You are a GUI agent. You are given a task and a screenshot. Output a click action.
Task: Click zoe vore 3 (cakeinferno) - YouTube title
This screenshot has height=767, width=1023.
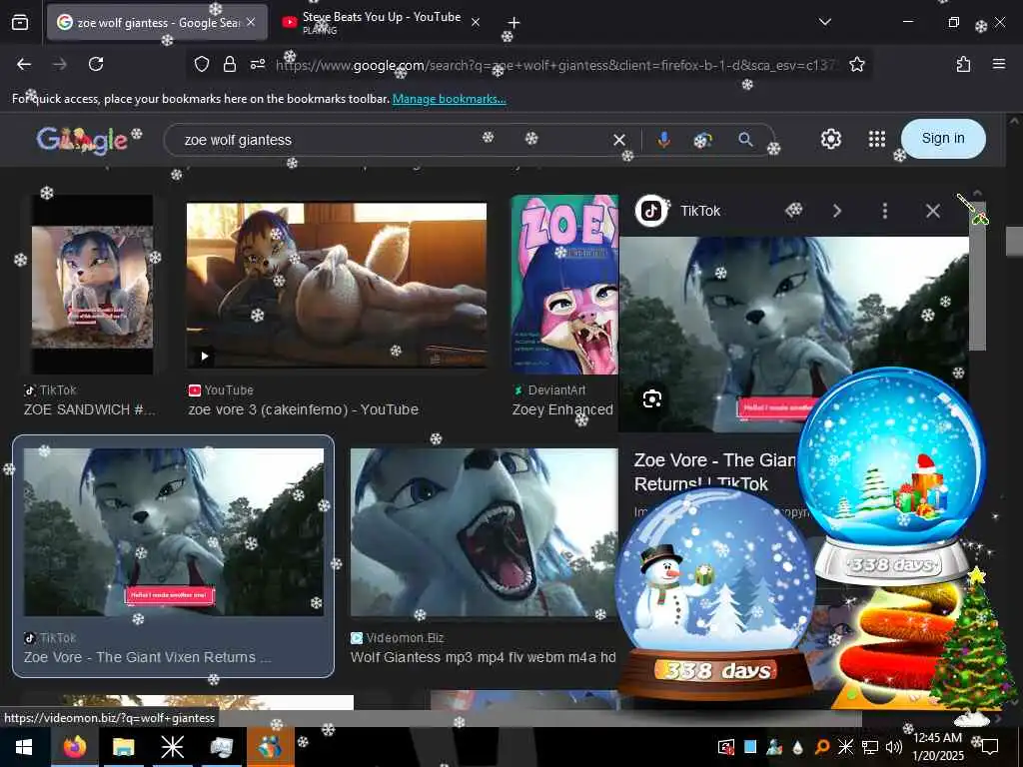304,409
